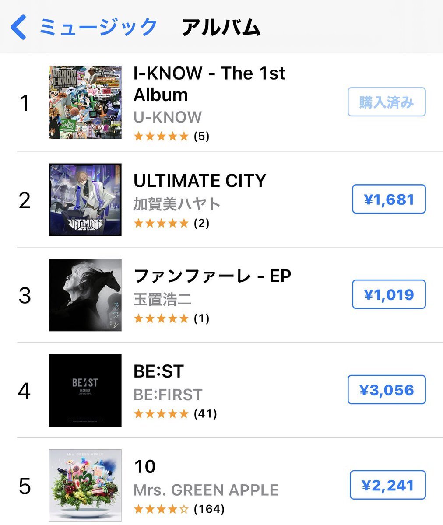Screen dimensions: 443x525
Task: Tap the 購入済み purchased button
Action: click(387, 102)
